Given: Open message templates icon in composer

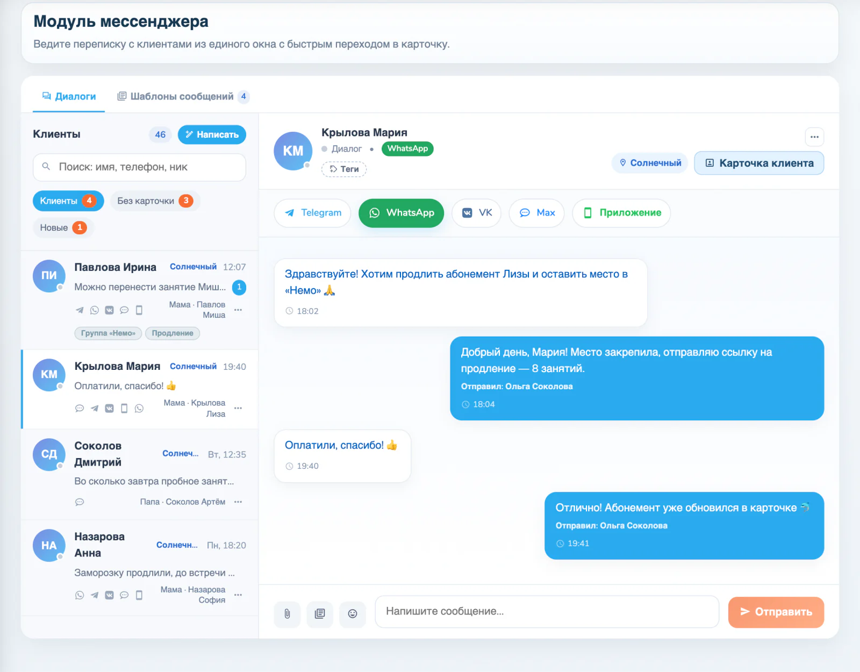Looking at the screenshot, I should (320, 614).
